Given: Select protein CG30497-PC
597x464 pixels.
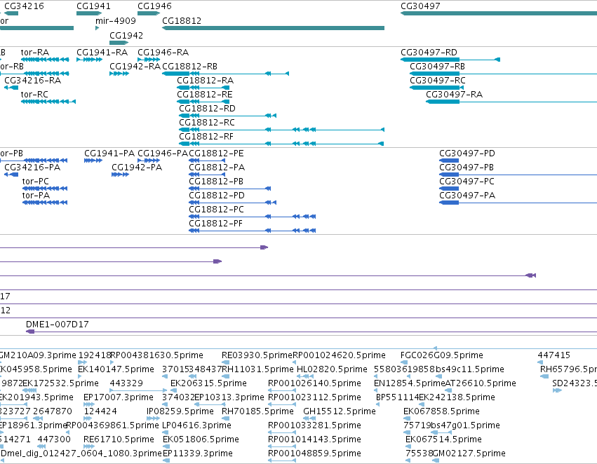Looking at the screenshot, I should point(449,189).
